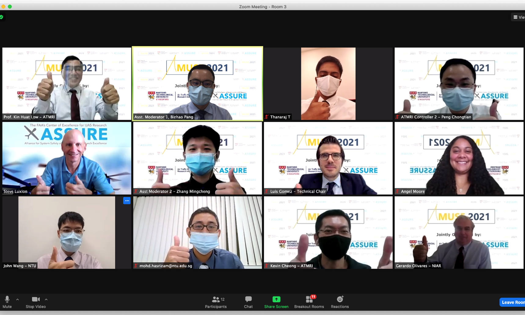Open more options on John Wang's video

[127, 201]
